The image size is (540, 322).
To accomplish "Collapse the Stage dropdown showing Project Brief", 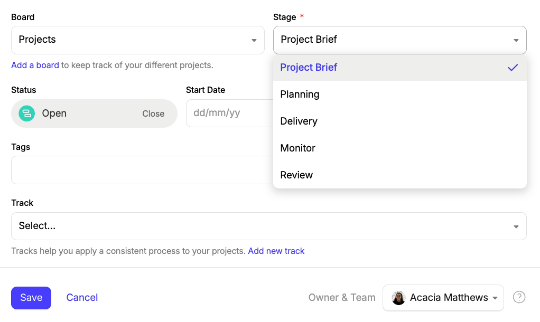I will coord(400,40).
